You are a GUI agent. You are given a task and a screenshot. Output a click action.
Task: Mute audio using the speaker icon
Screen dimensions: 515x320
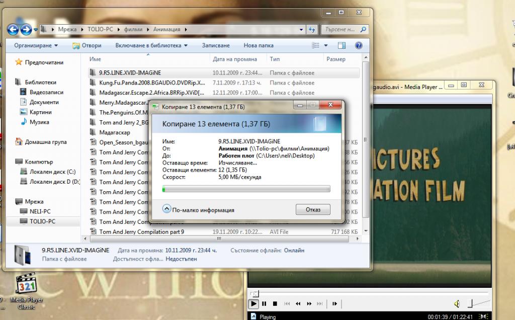(457, 304)
